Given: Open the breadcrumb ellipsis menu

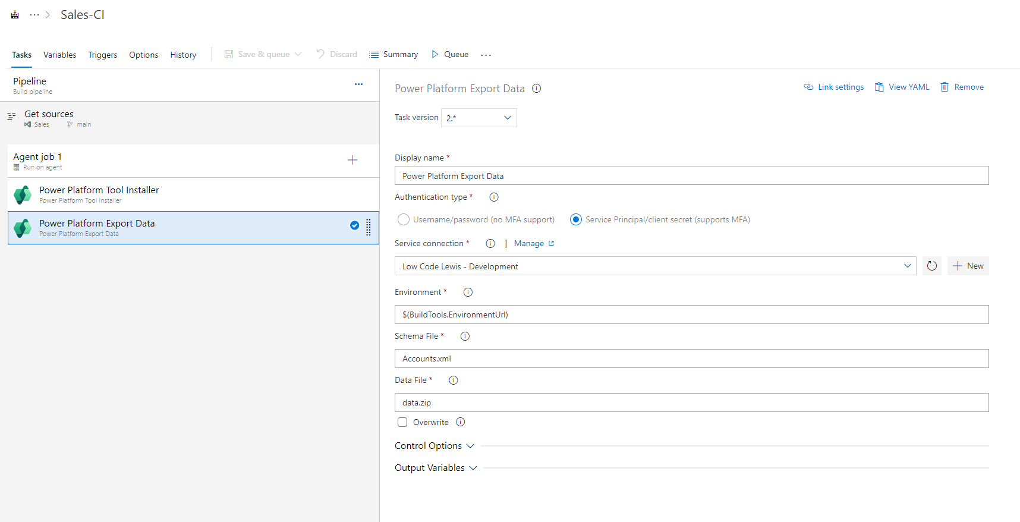Looking at the screenshot, I should (34, 15).
